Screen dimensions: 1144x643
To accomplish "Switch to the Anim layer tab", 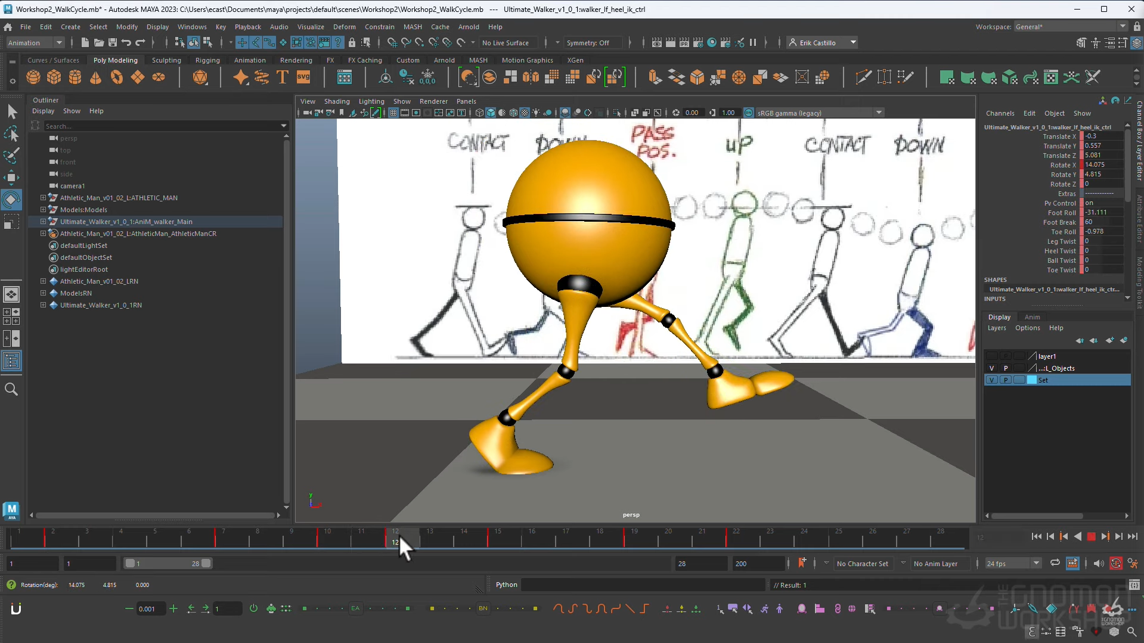I will (x=1032, y=317).
